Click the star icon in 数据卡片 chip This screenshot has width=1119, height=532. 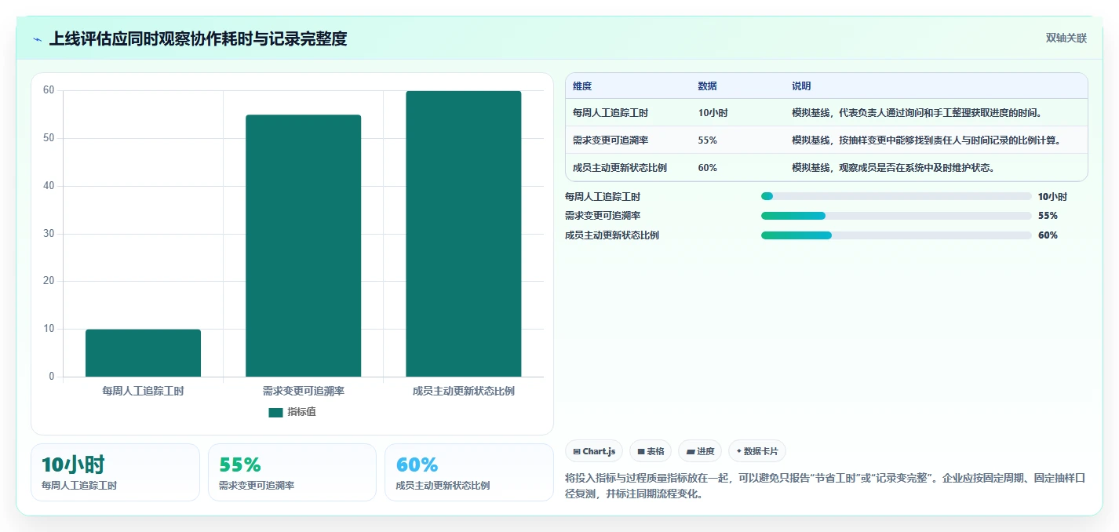738,452
